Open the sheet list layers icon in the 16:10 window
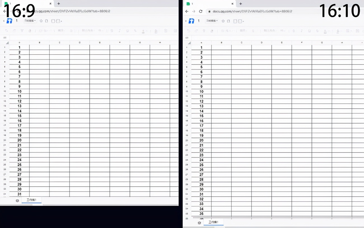364x228 pixels. click(x=199, y=223)
